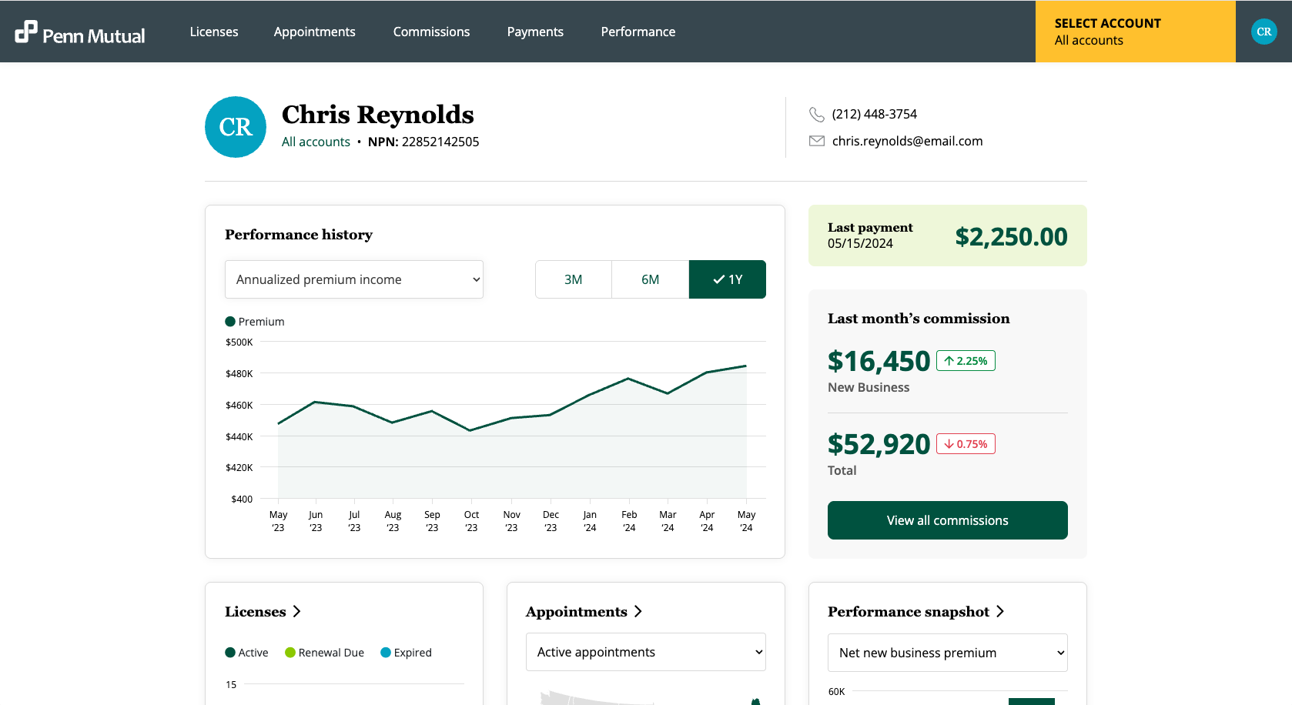The height and width of the screenshot is (705, 1292).
Task: Click the Feb '24 chart data point
Action: (x=629, y=379)
